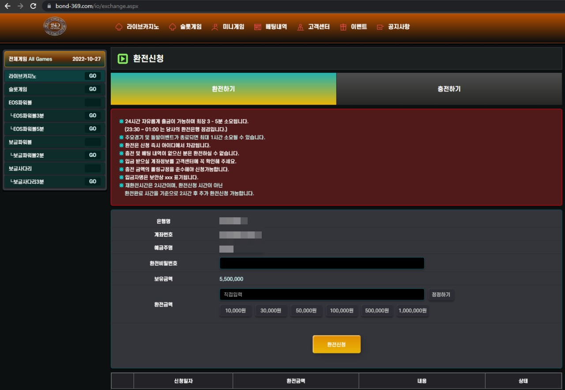The height and width of the screenshot is (390, 565).
Task: Reload the page with the refresh icon
Action: coord(33,6)
